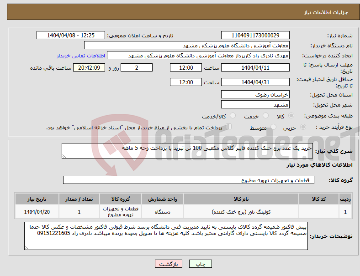
Task: Click the تاریخ نیاز column header
Action: (37, 199)
